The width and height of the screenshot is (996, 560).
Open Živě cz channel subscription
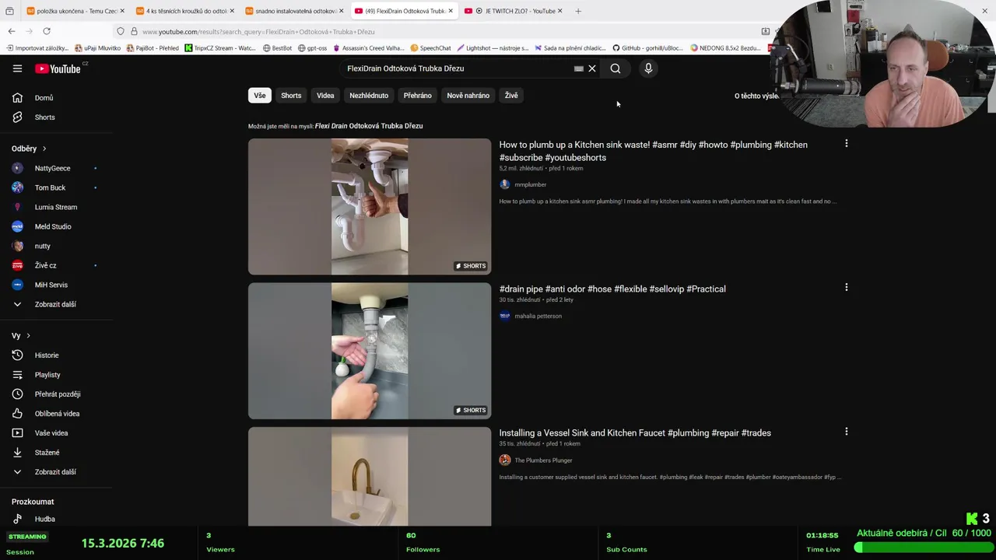click(45, 265)
